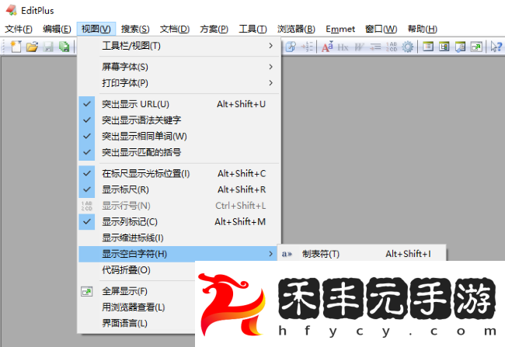
Task: Click the directory window toolbar icon
Action: (x=428, y=47)
